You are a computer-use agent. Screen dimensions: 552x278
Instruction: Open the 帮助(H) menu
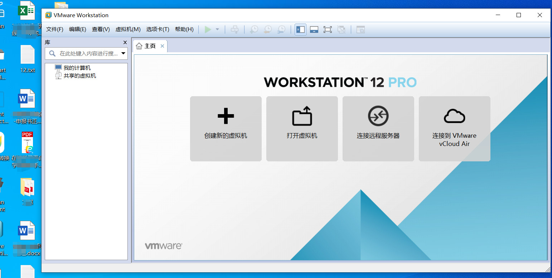point(184,29)
